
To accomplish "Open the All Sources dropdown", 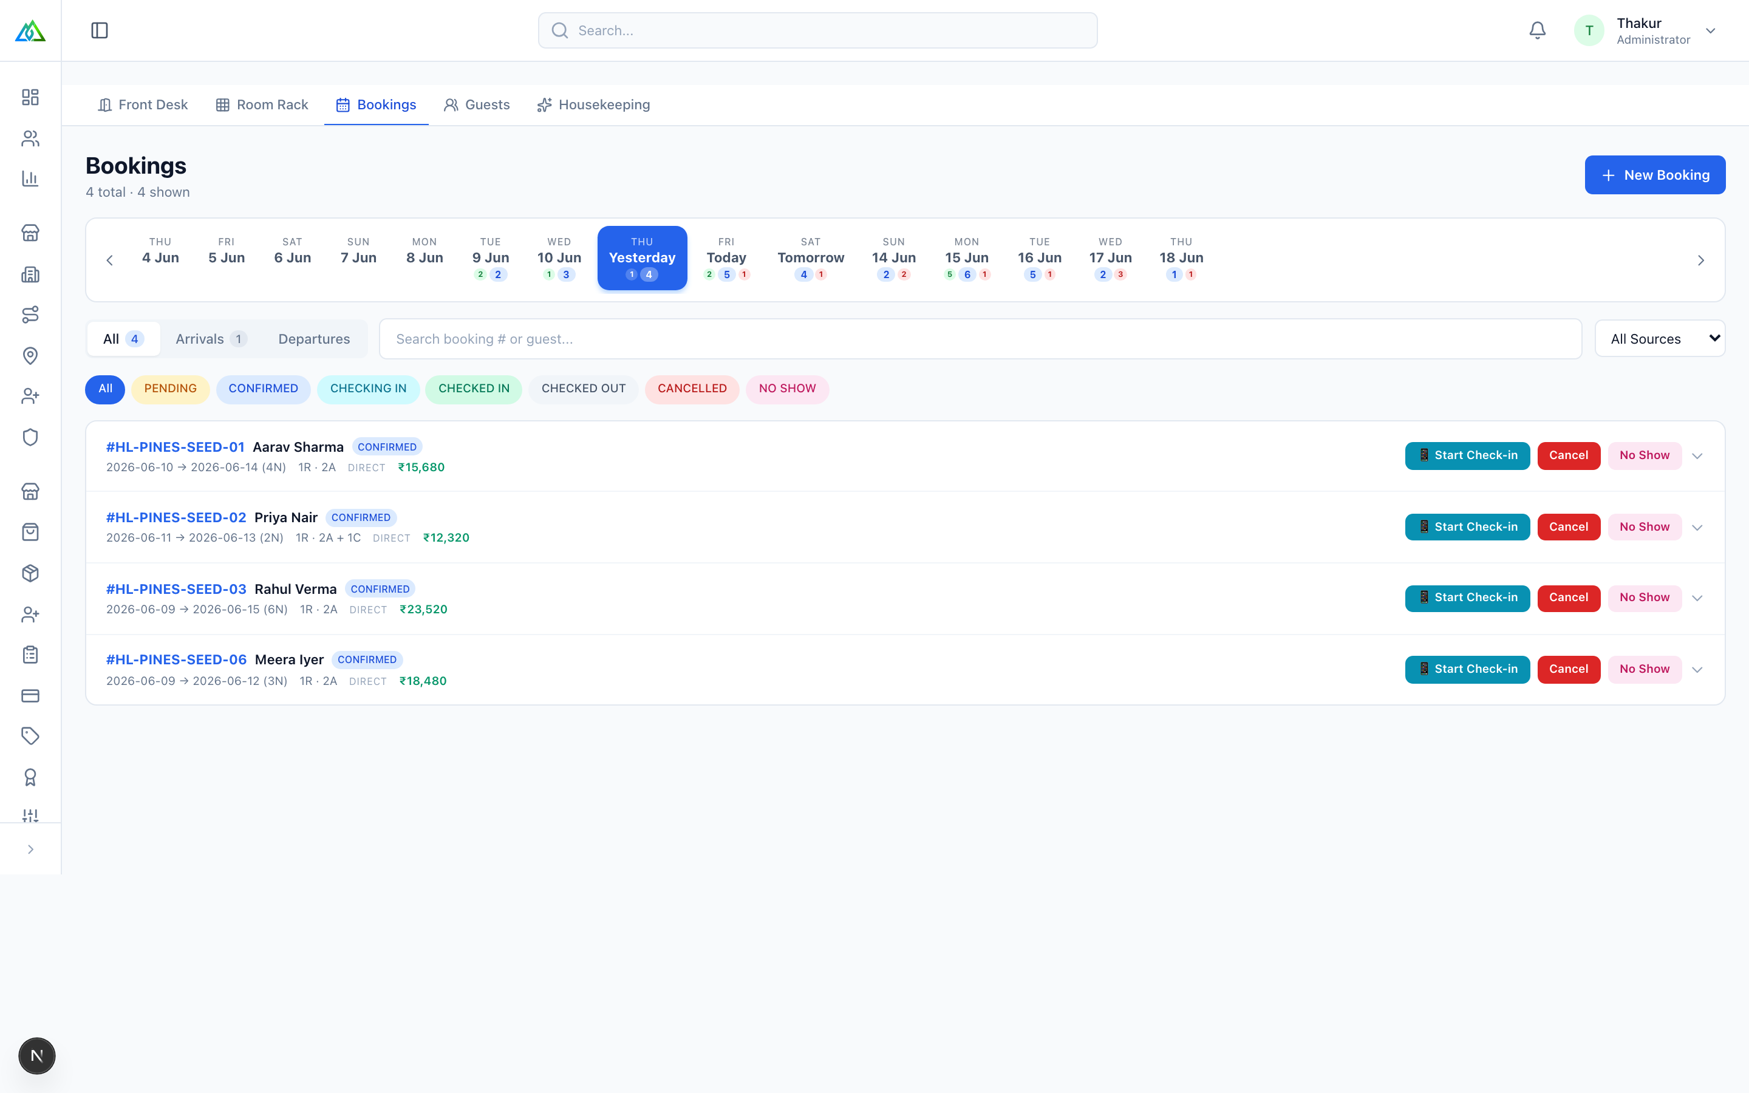I will [x=1659, y=338].
